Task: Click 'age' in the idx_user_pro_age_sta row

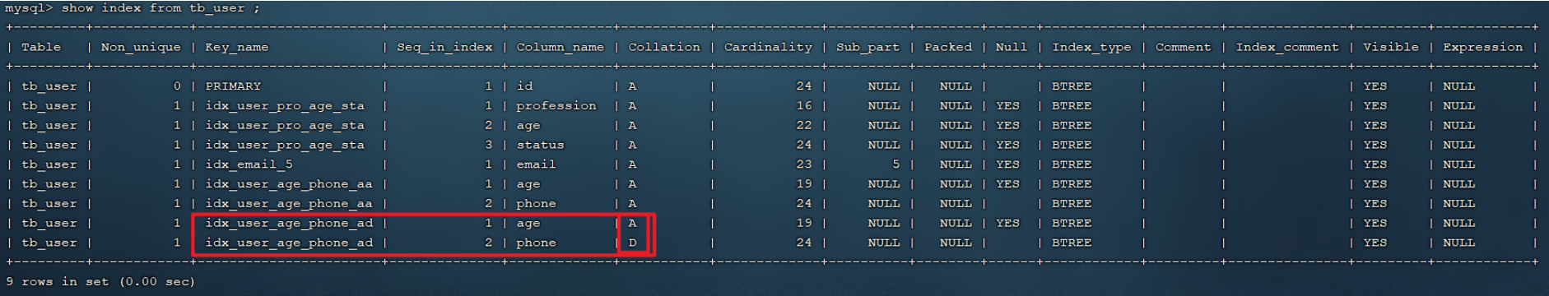Action: click(x=528, y=126)
